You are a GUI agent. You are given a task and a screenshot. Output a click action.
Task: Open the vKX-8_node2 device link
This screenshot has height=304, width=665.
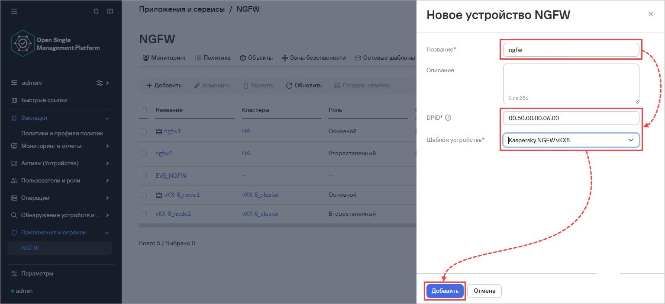pos(173,214)
